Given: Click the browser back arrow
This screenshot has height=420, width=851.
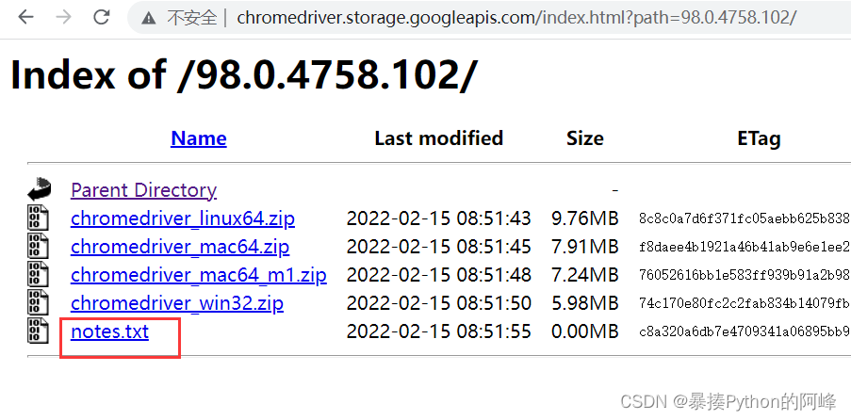Looking at the screenshot, I should (x=25, y=17).
